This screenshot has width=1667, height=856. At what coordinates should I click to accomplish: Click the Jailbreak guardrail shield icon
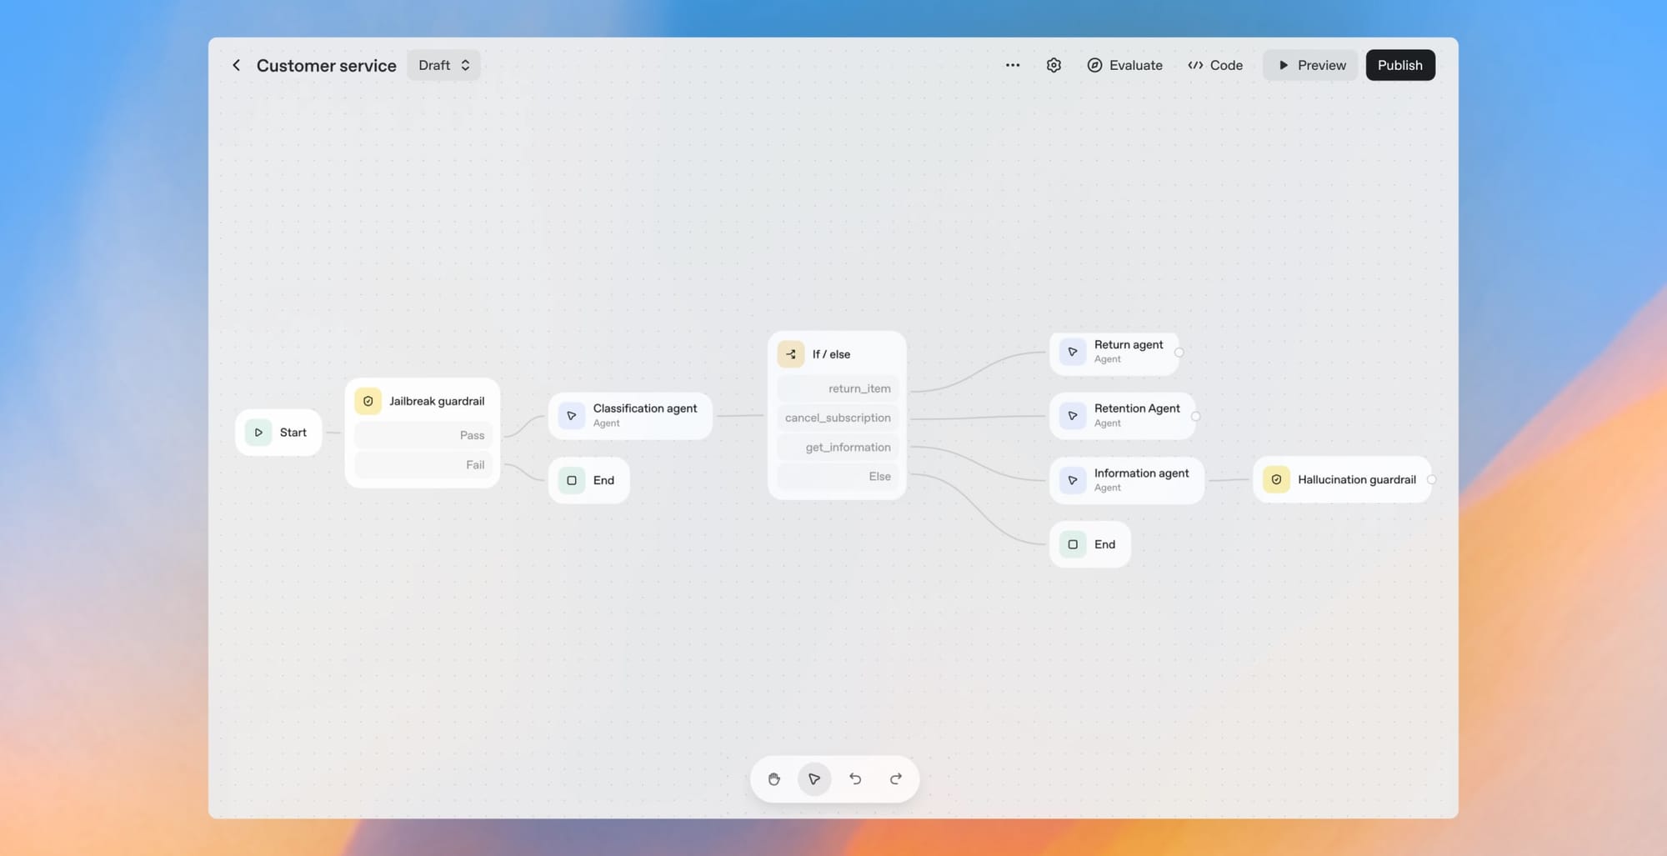(368, 401)
